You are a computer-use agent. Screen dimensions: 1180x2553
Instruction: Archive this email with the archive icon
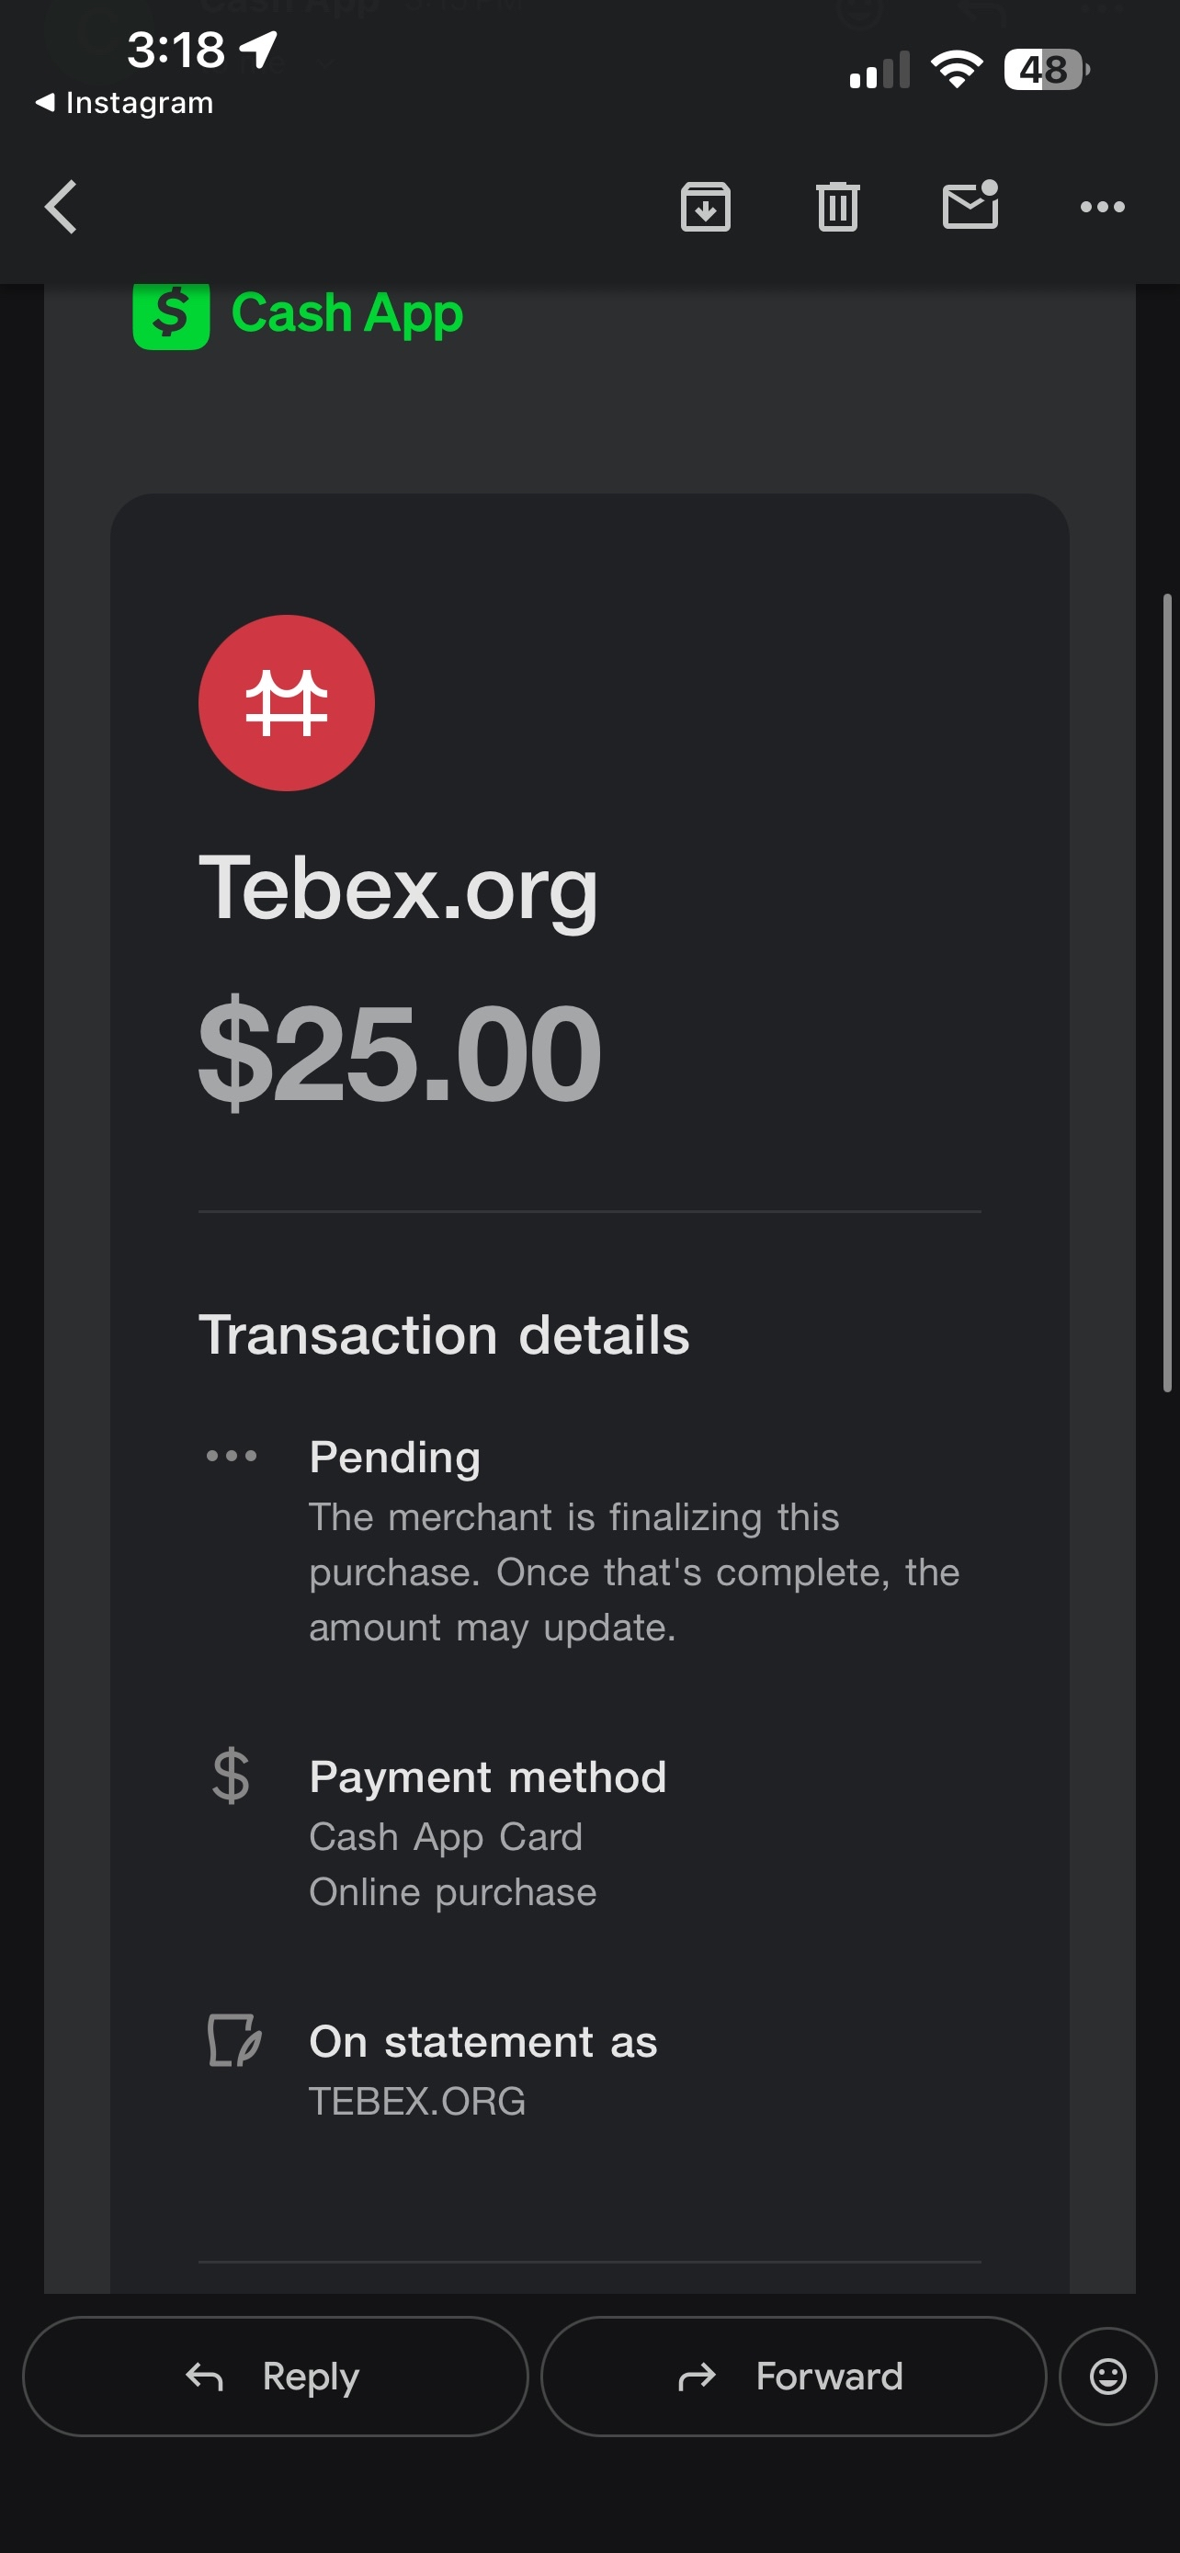[x=706, y=207]
